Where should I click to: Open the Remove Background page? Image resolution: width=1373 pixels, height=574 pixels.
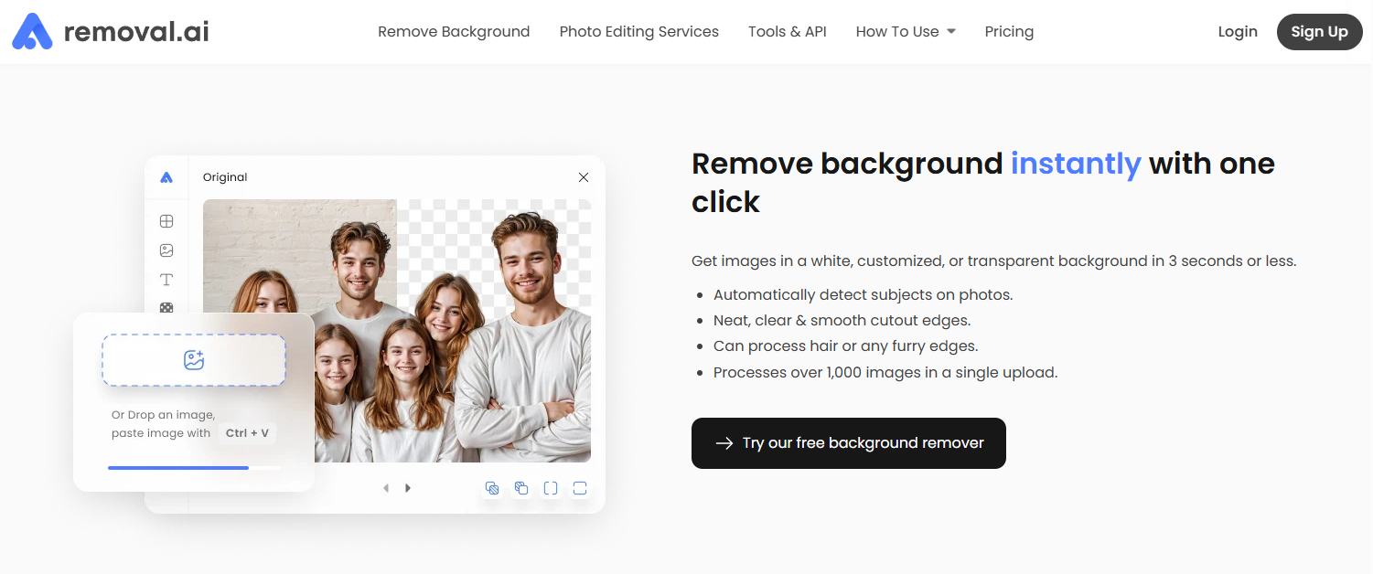[x=454, y=31]
